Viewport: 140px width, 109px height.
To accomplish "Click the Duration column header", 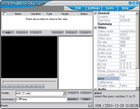I will pos(36,14).
